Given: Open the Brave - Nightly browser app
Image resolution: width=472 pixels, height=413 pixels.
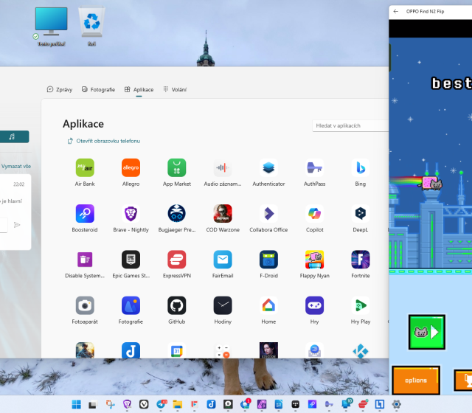Looking at the screenshot, I should tap(131, 214).
